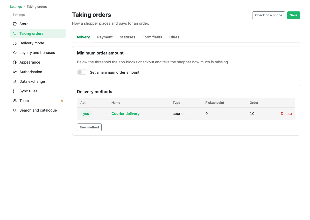The image size is (310, 220).
Task: Click the Order value '10' cell
Action: click(x=252, y=114)
